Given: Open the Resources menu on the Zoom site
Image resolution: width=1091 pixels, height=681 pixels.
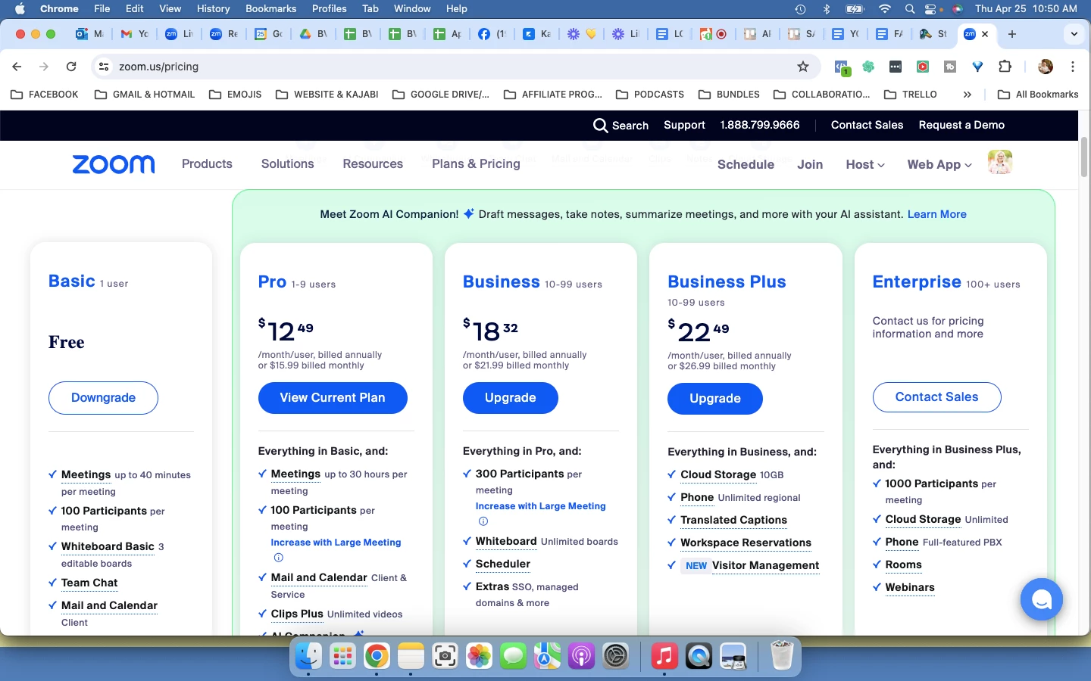Looking at the screenshot, I should (373, 164).
